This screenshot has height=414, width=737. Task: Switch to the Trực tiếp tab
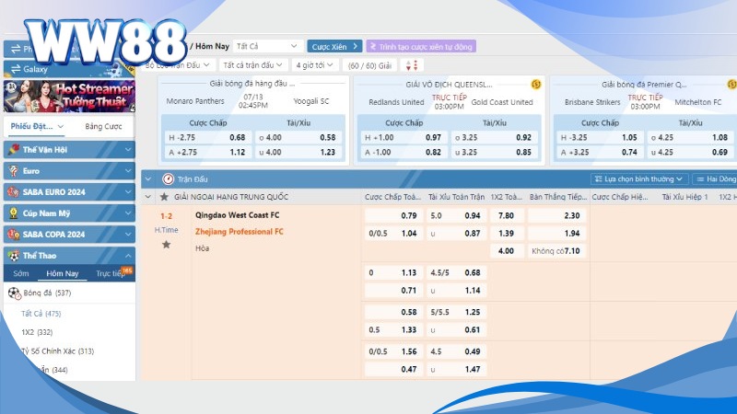pyautogui.click(x=112, y=274)
